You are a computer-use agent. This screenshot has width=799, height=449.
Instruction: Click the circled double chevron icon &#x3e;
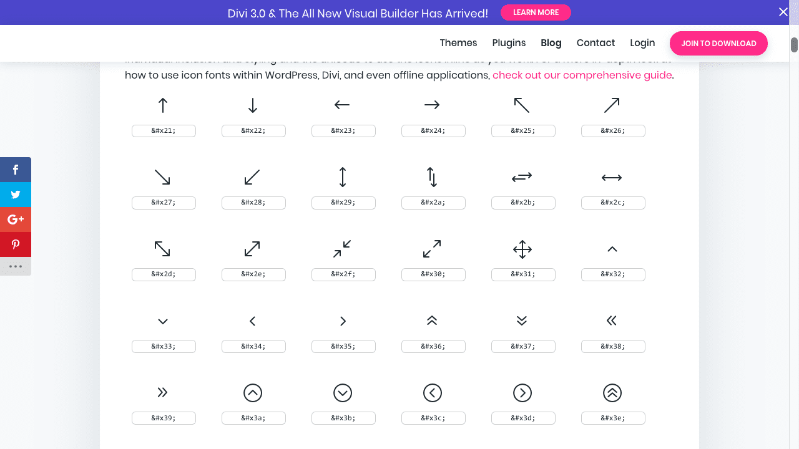click(x=613, y=392)
